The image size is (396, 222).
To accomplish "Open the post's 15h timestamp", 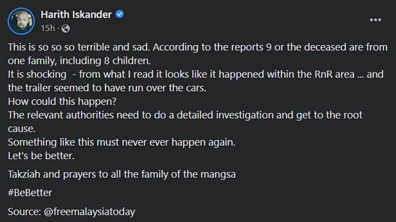I will (48, 28).
